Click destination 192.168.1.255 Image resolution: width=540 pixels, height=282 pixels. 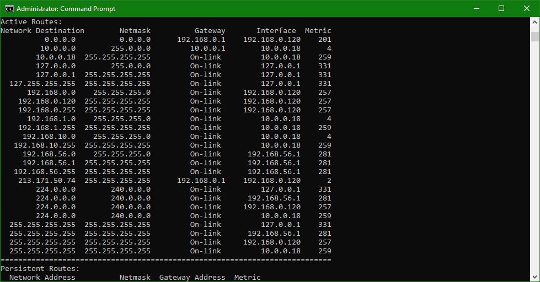coord(47,128)
